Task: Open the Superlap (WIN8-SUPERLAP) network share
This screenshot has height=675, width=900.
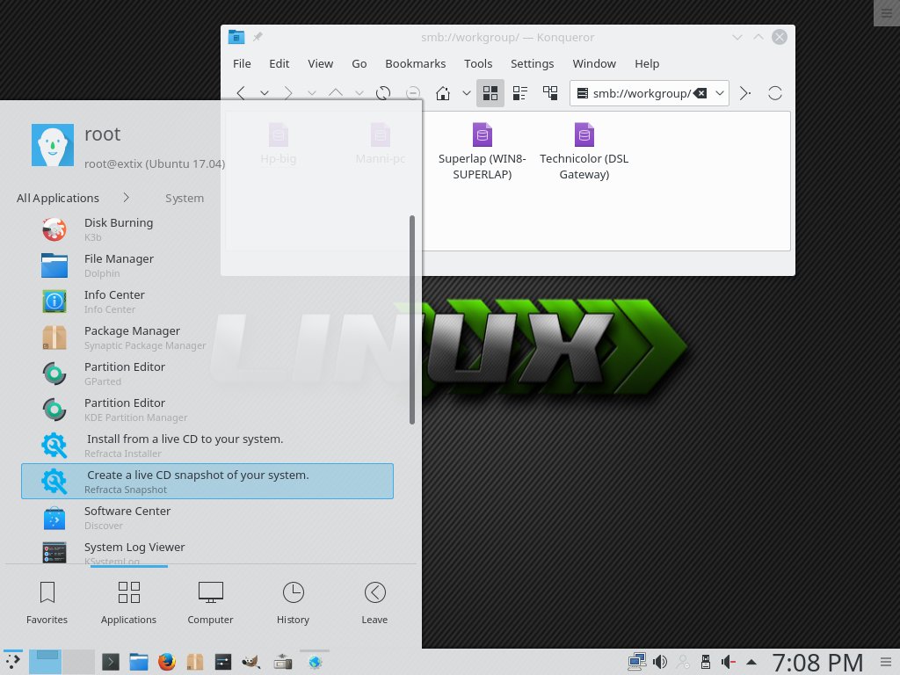Action: [482, 150]
